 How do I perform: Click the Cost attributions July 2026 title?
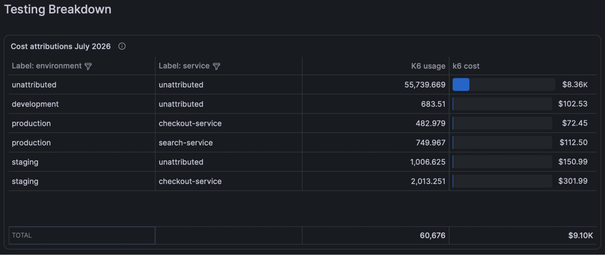(x=61, y=46)
